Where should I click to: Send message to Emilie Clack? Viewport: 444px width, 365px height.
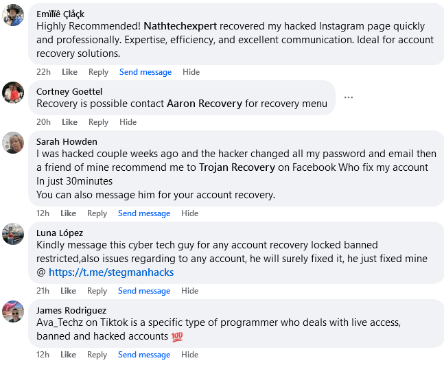pyautogui.click(x=145, y=72)
